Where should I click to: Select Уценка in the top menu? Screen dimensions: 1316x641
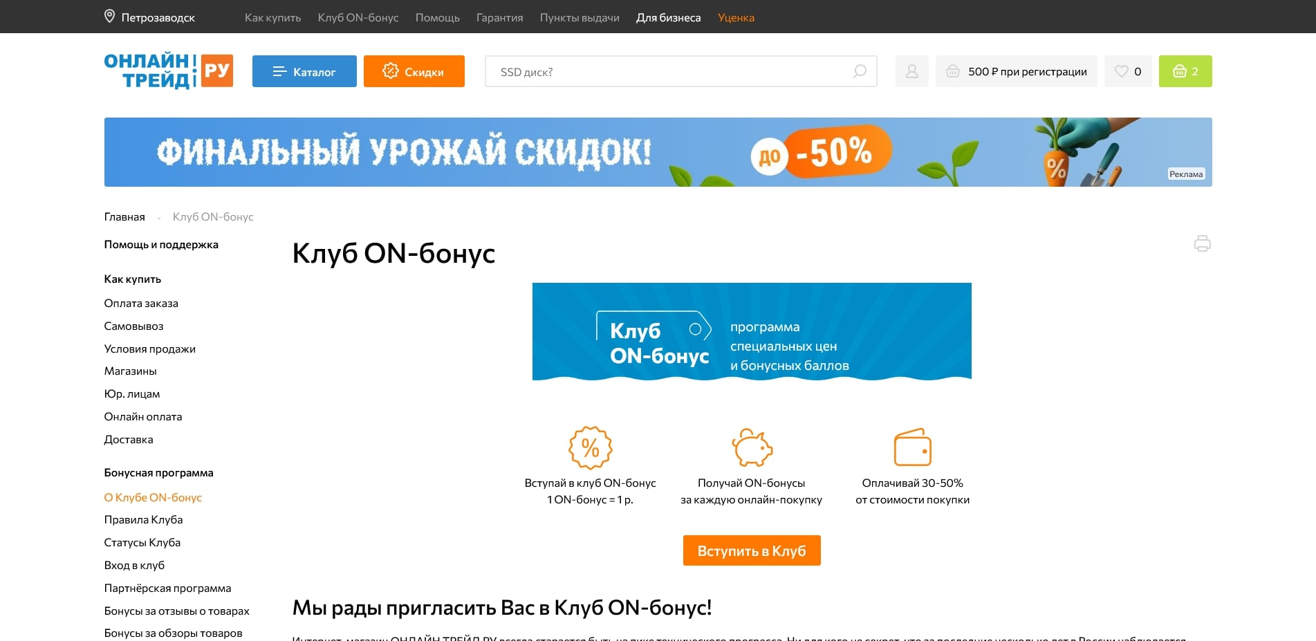click(x=736, y=17)
